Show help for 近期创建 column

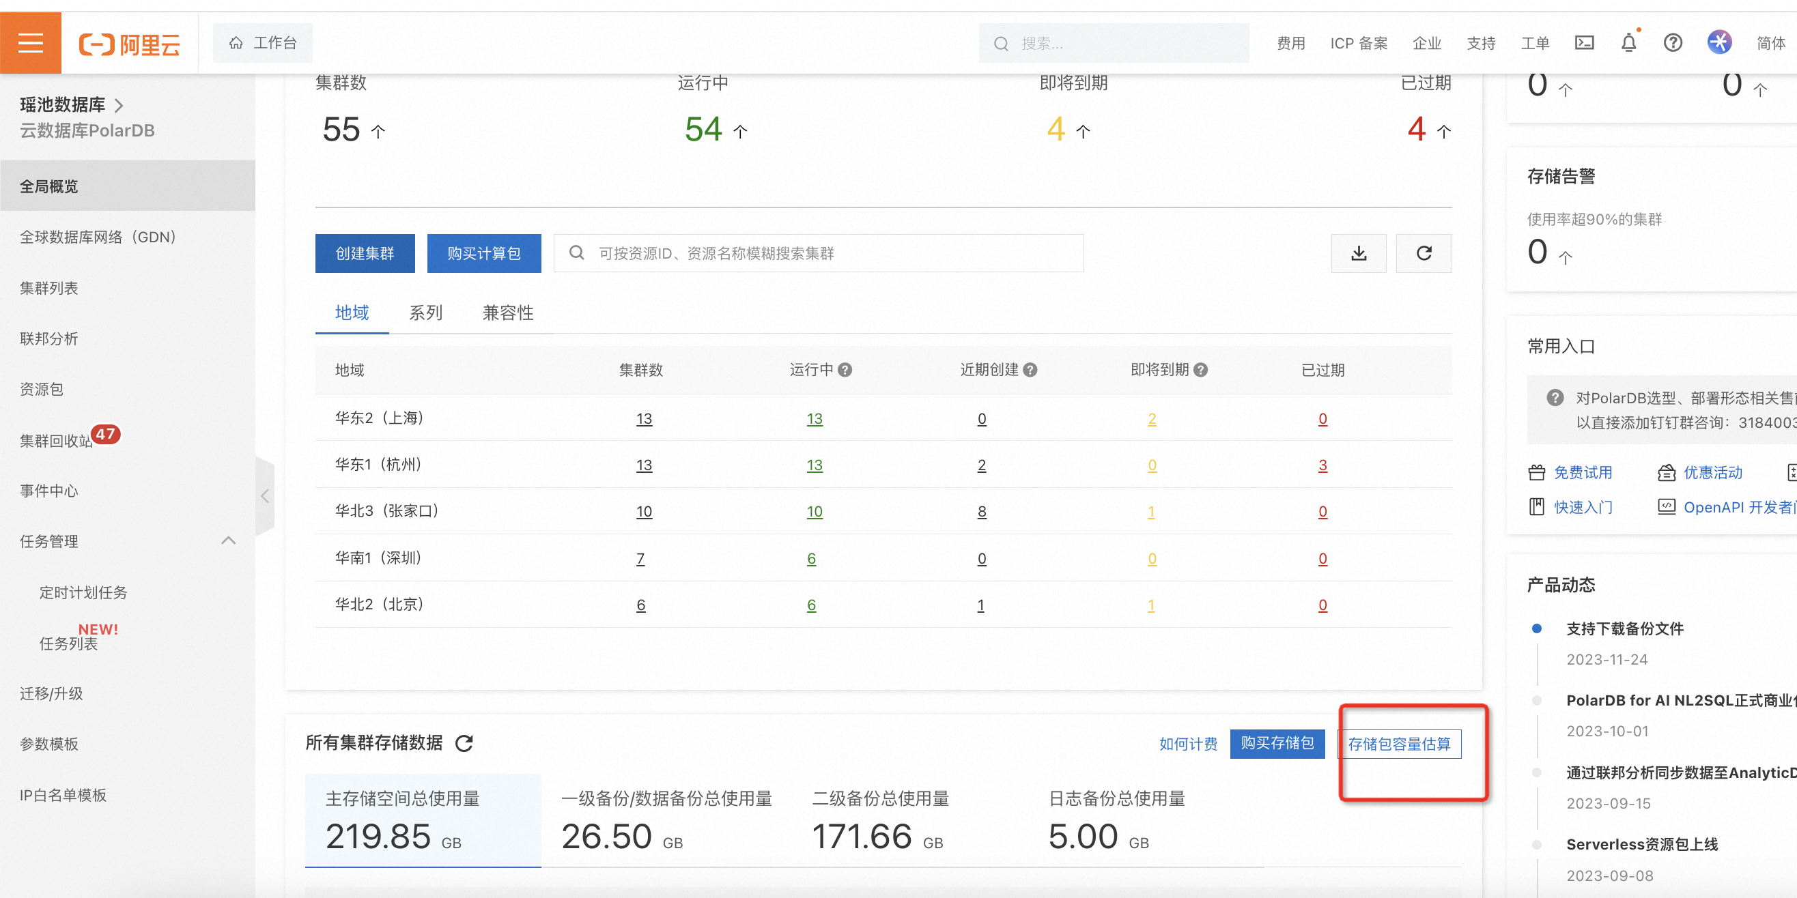[1030, 370]
